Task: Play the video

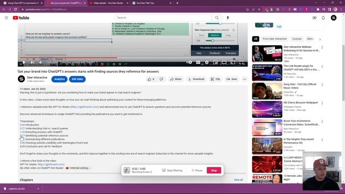Action: [x=24, y=63]
